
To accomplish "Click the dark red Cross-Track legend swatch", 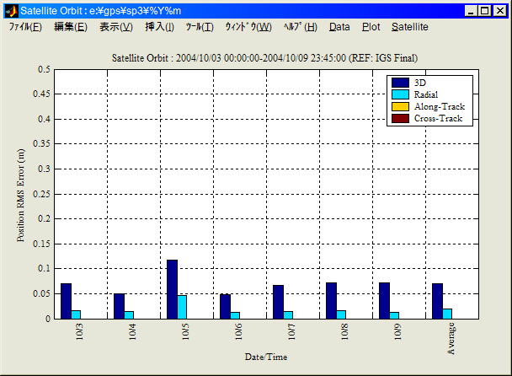I will [400, 119].
